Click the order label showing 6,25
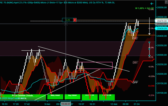The height and width of the screenshot is (106, 168). tap(68, 20)
